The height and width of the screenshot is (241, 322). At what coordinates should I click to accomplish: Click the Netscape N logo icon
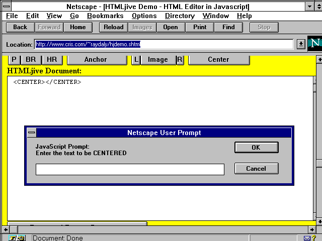(x=314, y=44)
